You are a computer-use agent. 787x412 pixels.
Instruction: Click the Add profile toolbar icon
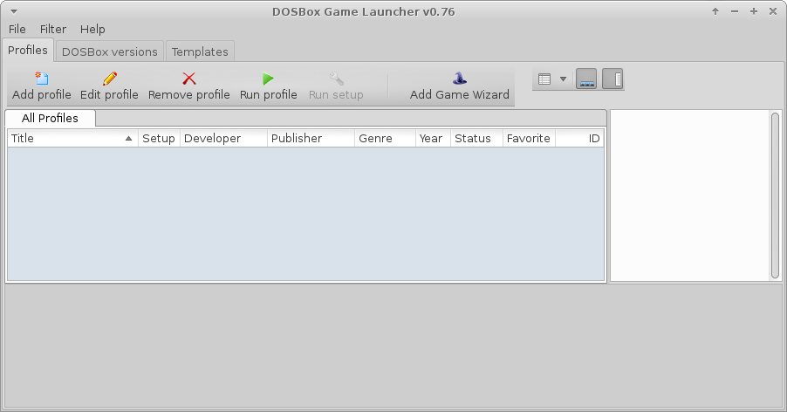[42, 79]
